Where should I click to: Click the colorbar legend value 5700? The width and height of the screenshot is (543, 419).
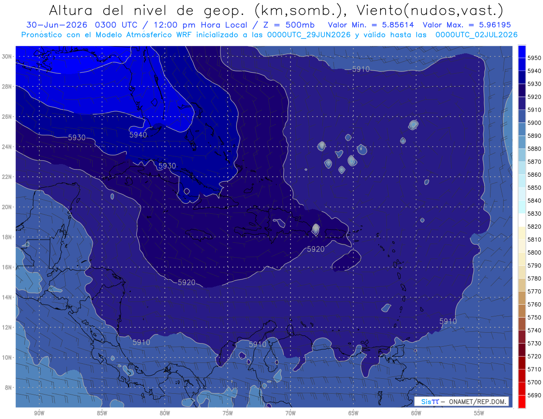click(x=534, y=382)
